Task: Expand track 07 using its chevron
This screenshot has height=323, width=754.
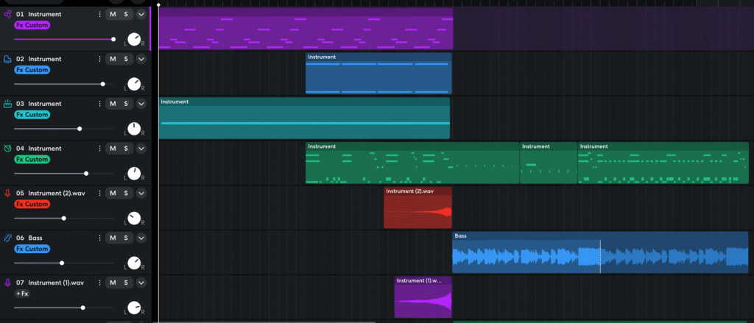Action: 141,283
